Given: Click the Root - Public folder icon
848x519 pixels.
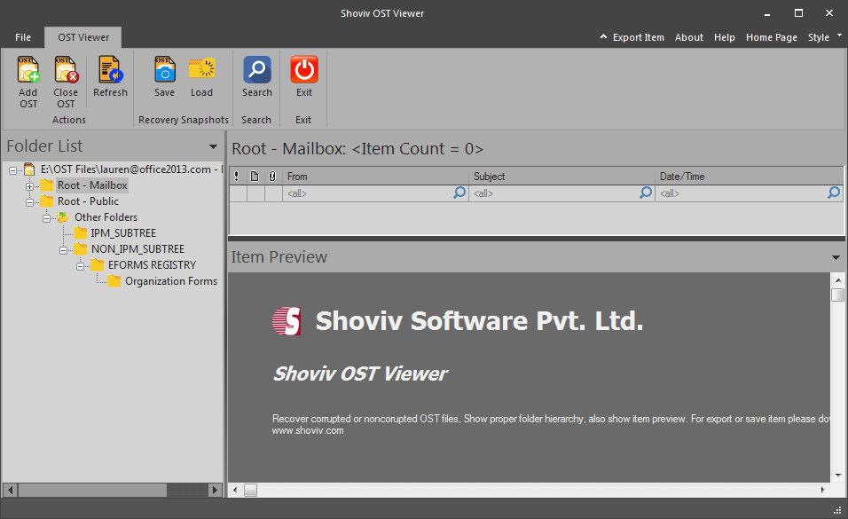Looking at the screenshot, I should tap(46, 201).
